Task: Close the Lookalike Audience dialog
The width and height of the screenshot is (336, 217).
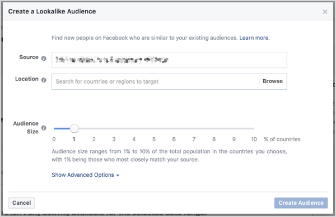Action: tap(325, 12)
